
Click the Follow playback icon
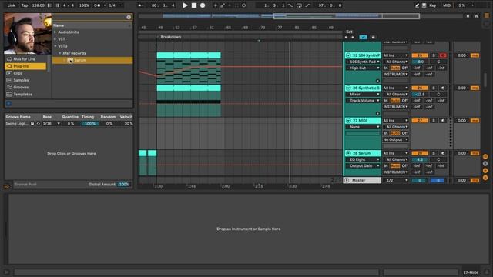[140, 5]
